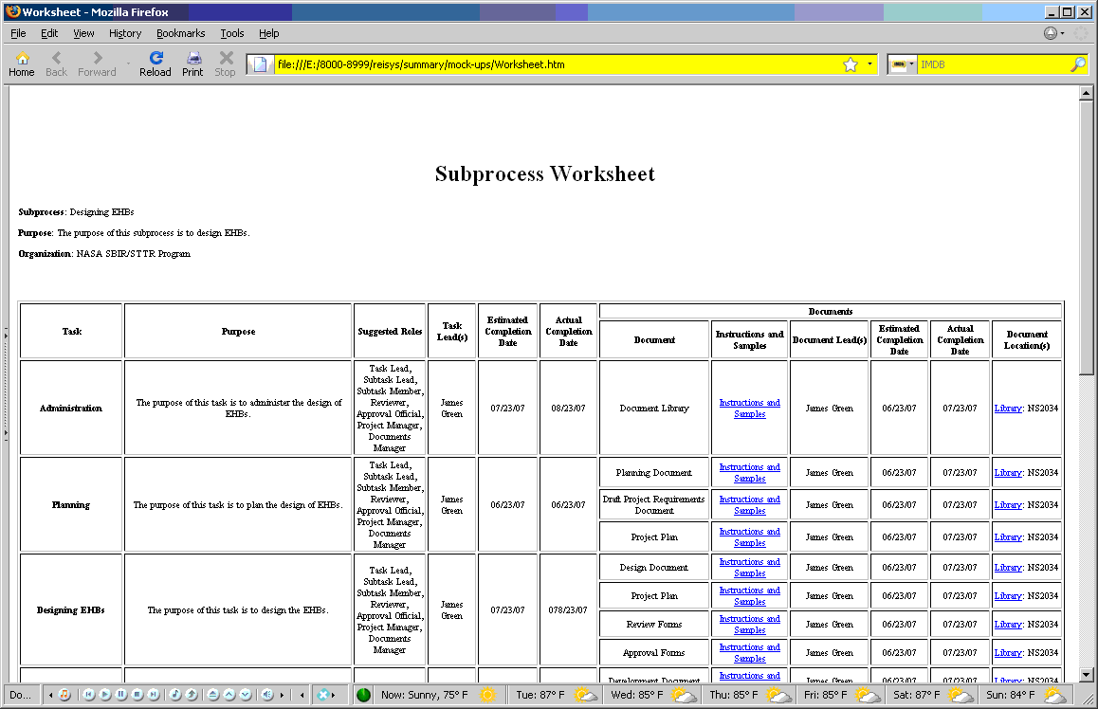Click the green radar status icon
This screenshot has width=1098, height=709.
point(363,695)
